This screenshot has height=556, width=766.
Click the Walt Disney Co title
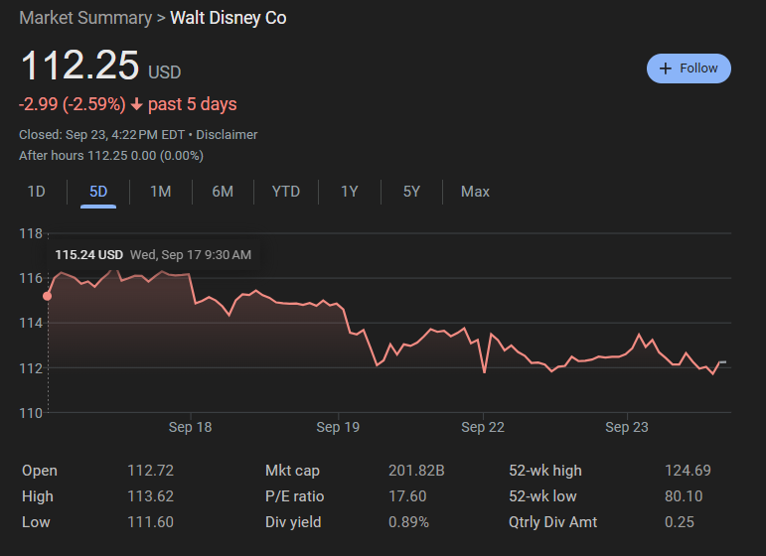(x=229, y=18)
